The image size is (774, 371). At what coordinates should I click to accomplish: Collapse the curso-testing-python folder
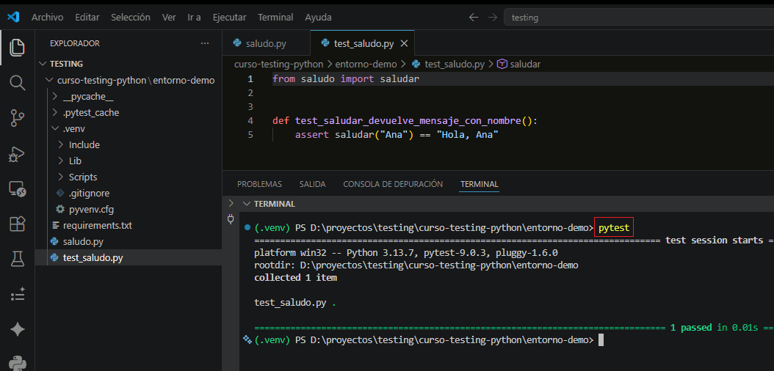point(49,81)
